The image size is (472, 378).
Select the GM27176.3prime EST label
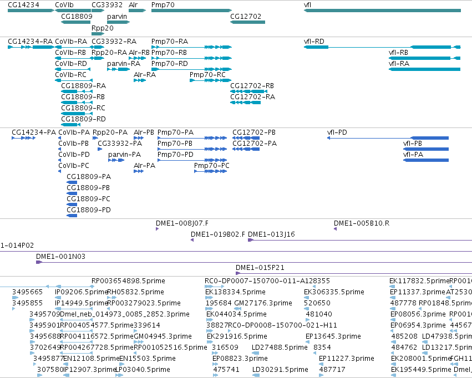(x=263, y=303)
